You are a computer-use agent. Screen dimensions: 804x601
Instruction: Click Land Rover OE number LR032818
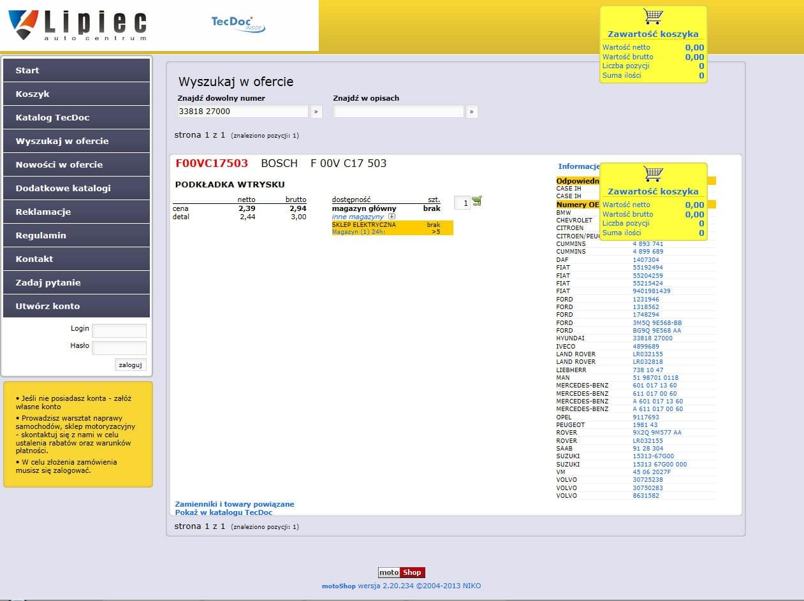point(648,362)
